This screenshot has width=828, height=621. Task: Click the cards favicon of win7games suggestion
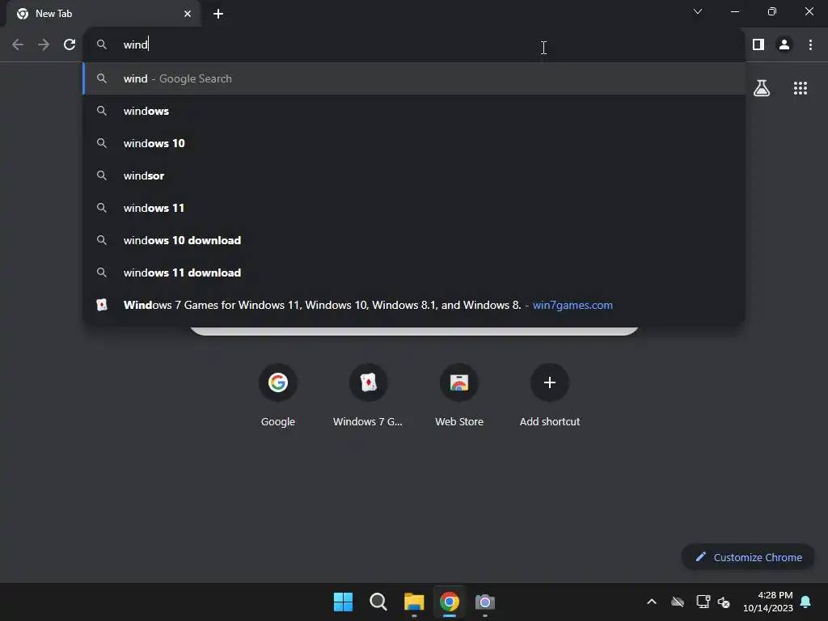101,305
